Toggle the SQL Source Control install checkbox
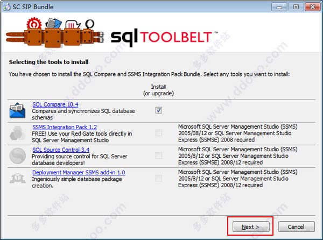Screen dimensions: 323x240 click(159, 156)
